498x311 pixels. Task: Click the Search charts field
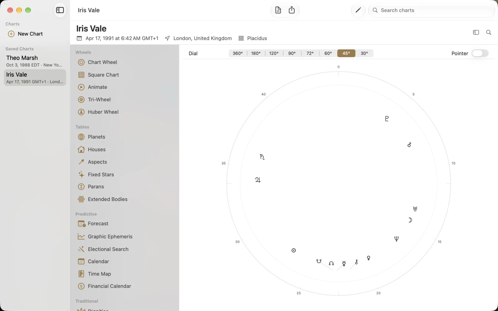[431, 10]
